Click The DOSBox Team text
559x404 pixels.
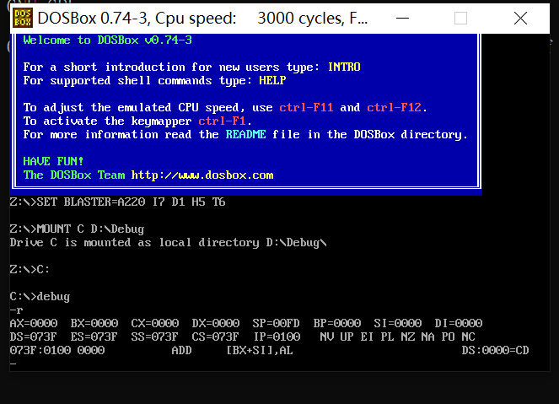pos(74,175)
